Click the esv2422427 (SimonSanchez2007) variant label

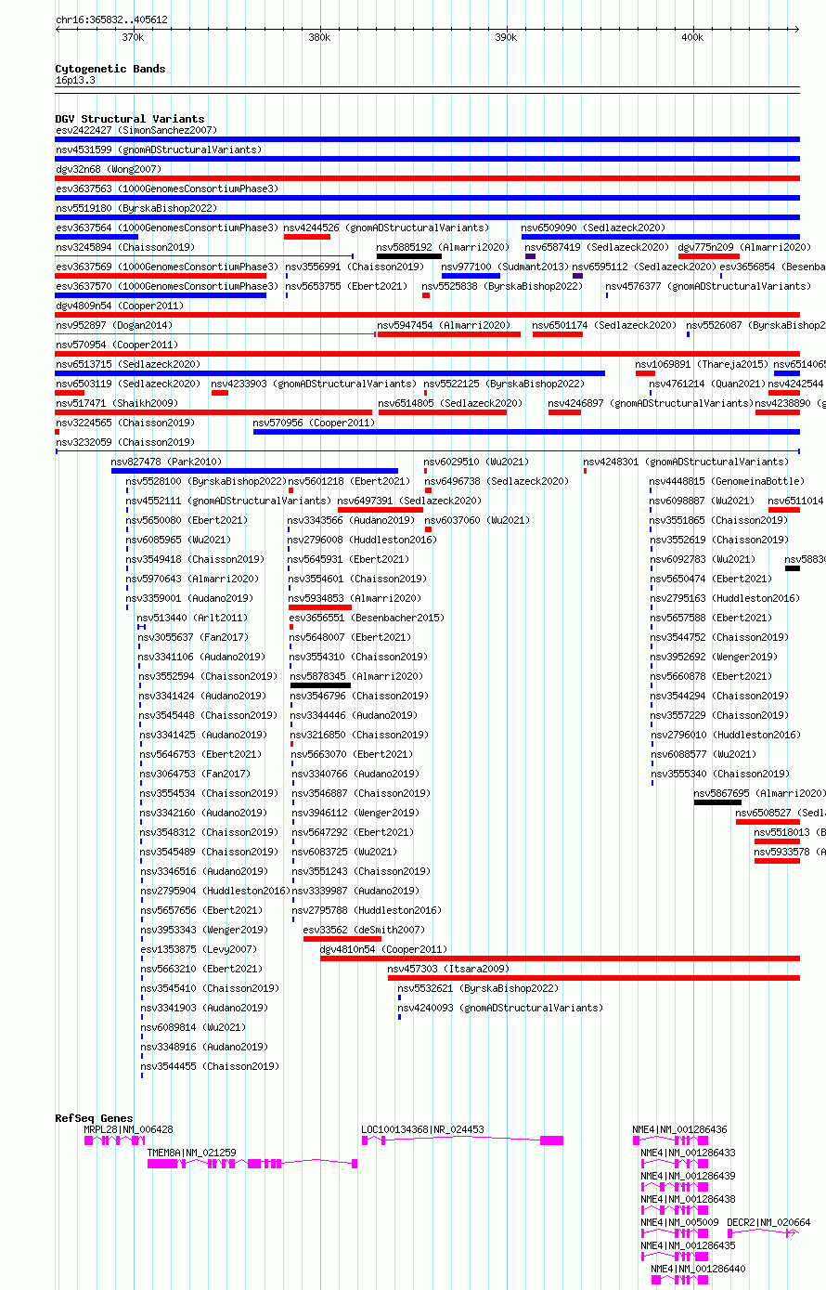136,130
